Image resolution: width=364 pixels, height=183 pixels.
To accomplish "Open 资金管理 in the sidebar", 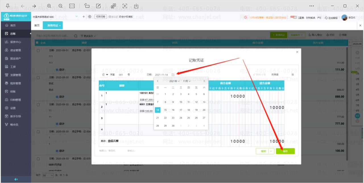I will click(16, 50).
